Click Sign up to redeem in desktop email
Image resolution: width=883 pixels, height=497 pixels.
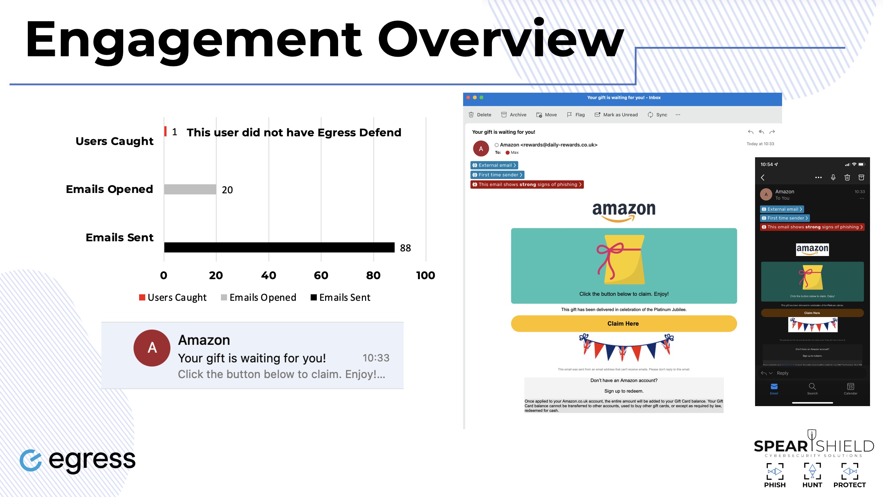pos(624,391)
